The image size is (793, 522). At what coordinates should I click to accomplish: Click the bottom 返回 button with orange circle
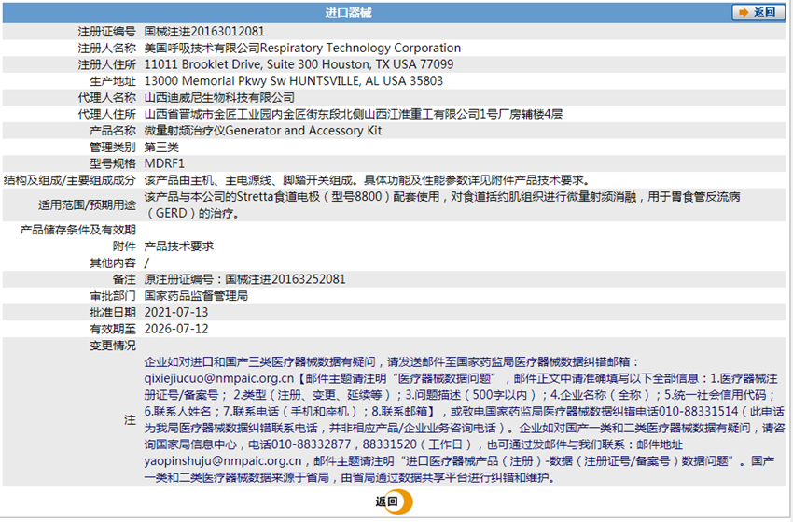pos(394,501)
